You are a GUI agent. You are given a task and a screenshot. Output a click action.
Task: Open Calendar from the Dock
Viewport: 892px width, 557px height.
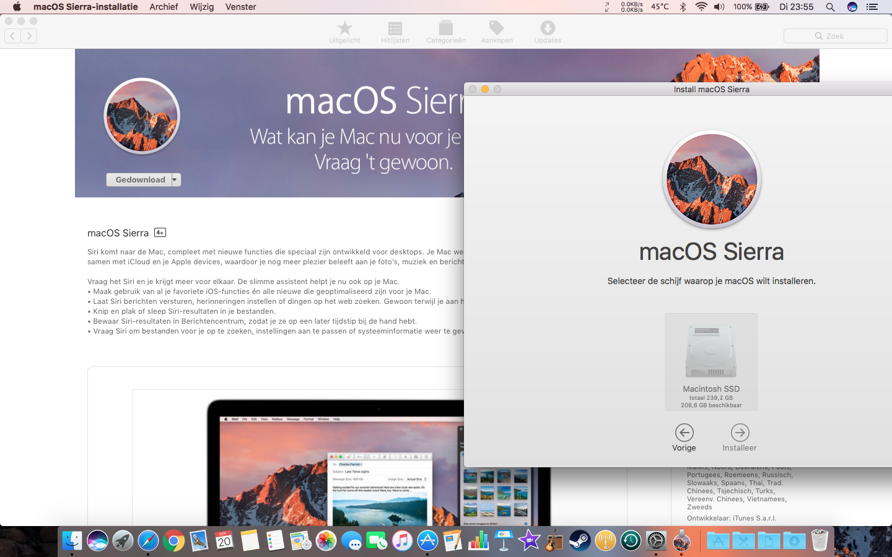(224, 541)
